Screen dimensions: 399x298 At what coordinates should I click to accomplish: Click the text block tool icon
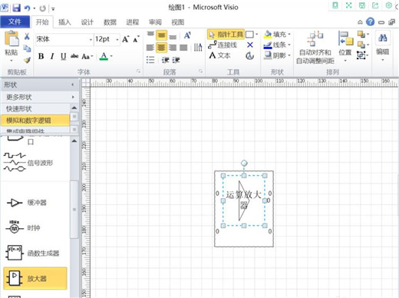click(249, 56)
